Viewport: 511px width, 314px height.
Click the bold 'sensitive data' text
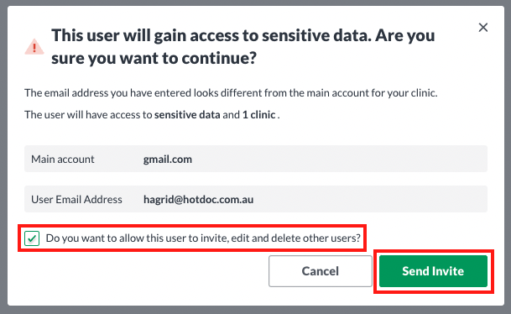pos(187,115)
